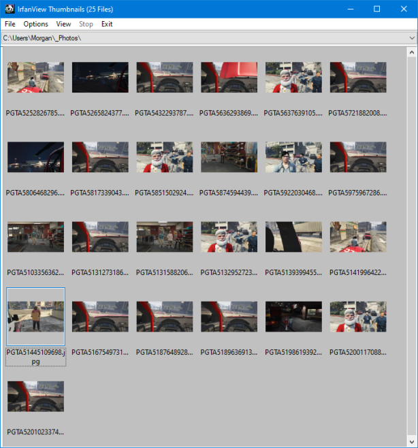This screenshot has width=418, height=448.
Task: Click the scrollbar up arrow
Action: [411, 52]
